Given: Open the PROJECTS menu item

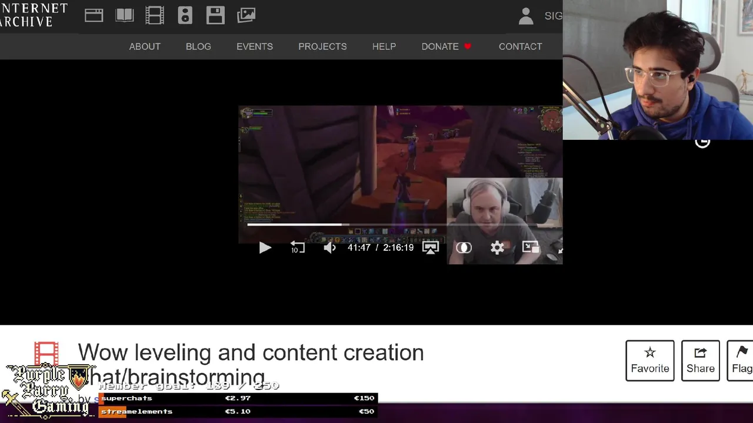Looking at the screenshot, I should coord(322,46).
